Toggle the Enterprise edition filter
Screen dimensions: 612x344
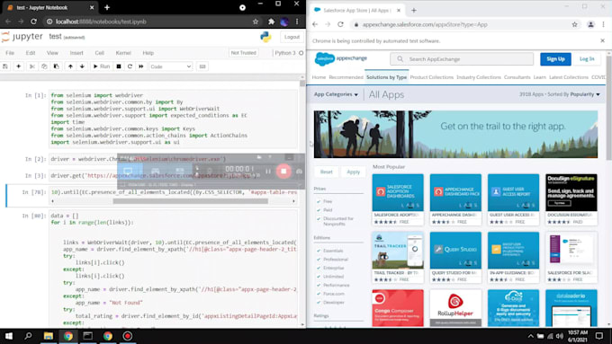click(319, 268)
